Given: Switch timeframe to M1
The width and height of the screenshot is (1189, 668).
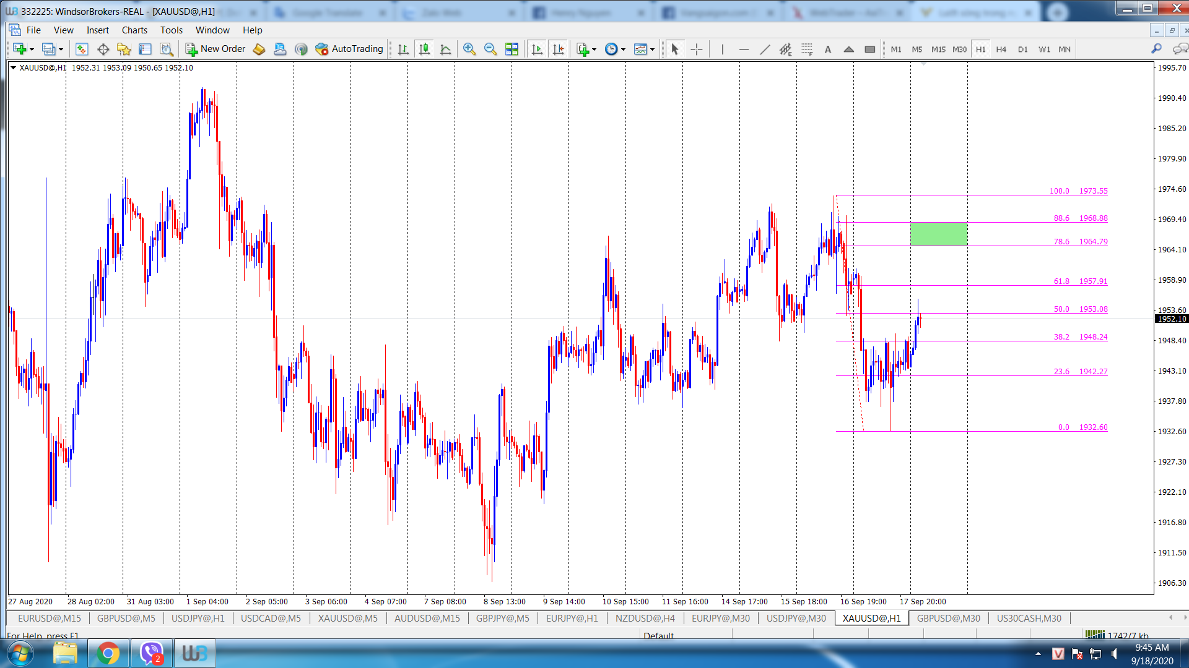Looking at the screenshot, I should click(x=896, y=49).
